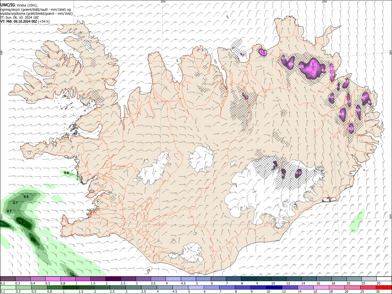Click the dark teal 8 swatch in snow legend
This screenshot has width=392, height=294.
click(x=248, y=279)
